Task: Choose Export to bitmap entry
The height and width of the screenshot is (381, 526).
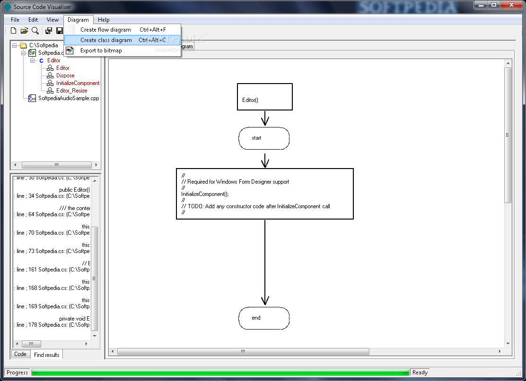Action: point(123,51)
